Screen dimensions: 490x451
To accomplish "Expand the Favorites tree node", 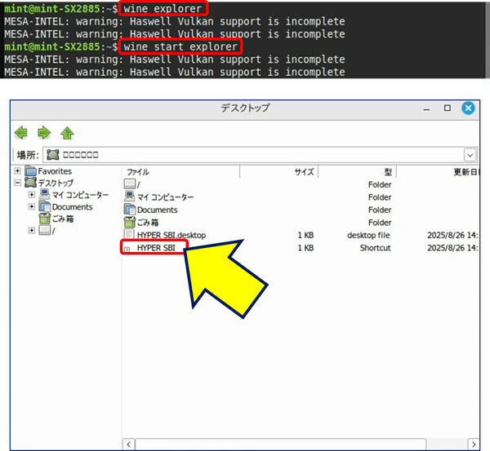I will click(17, 170).
